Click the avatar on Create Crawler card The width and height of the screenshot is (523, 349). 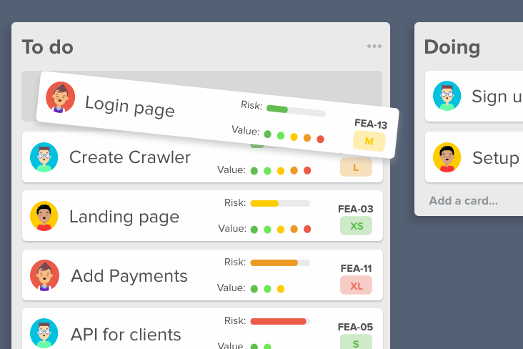(44, 157)
